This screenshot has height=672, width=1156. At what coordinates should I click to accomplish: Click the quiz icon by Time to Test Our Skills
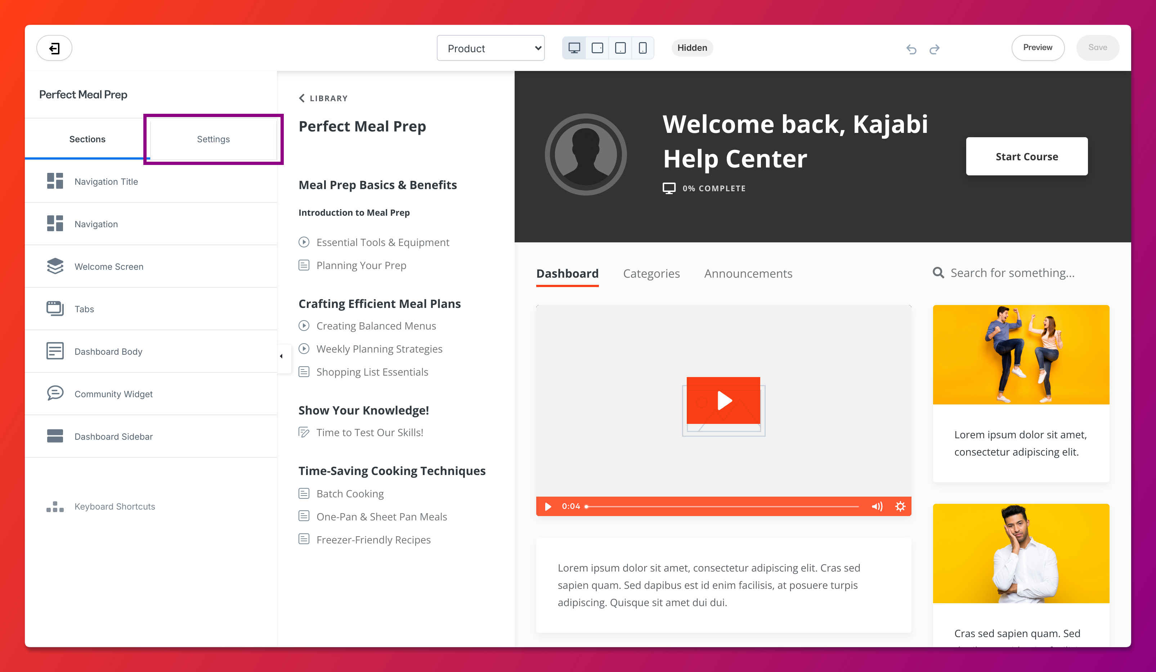point(304,432)
